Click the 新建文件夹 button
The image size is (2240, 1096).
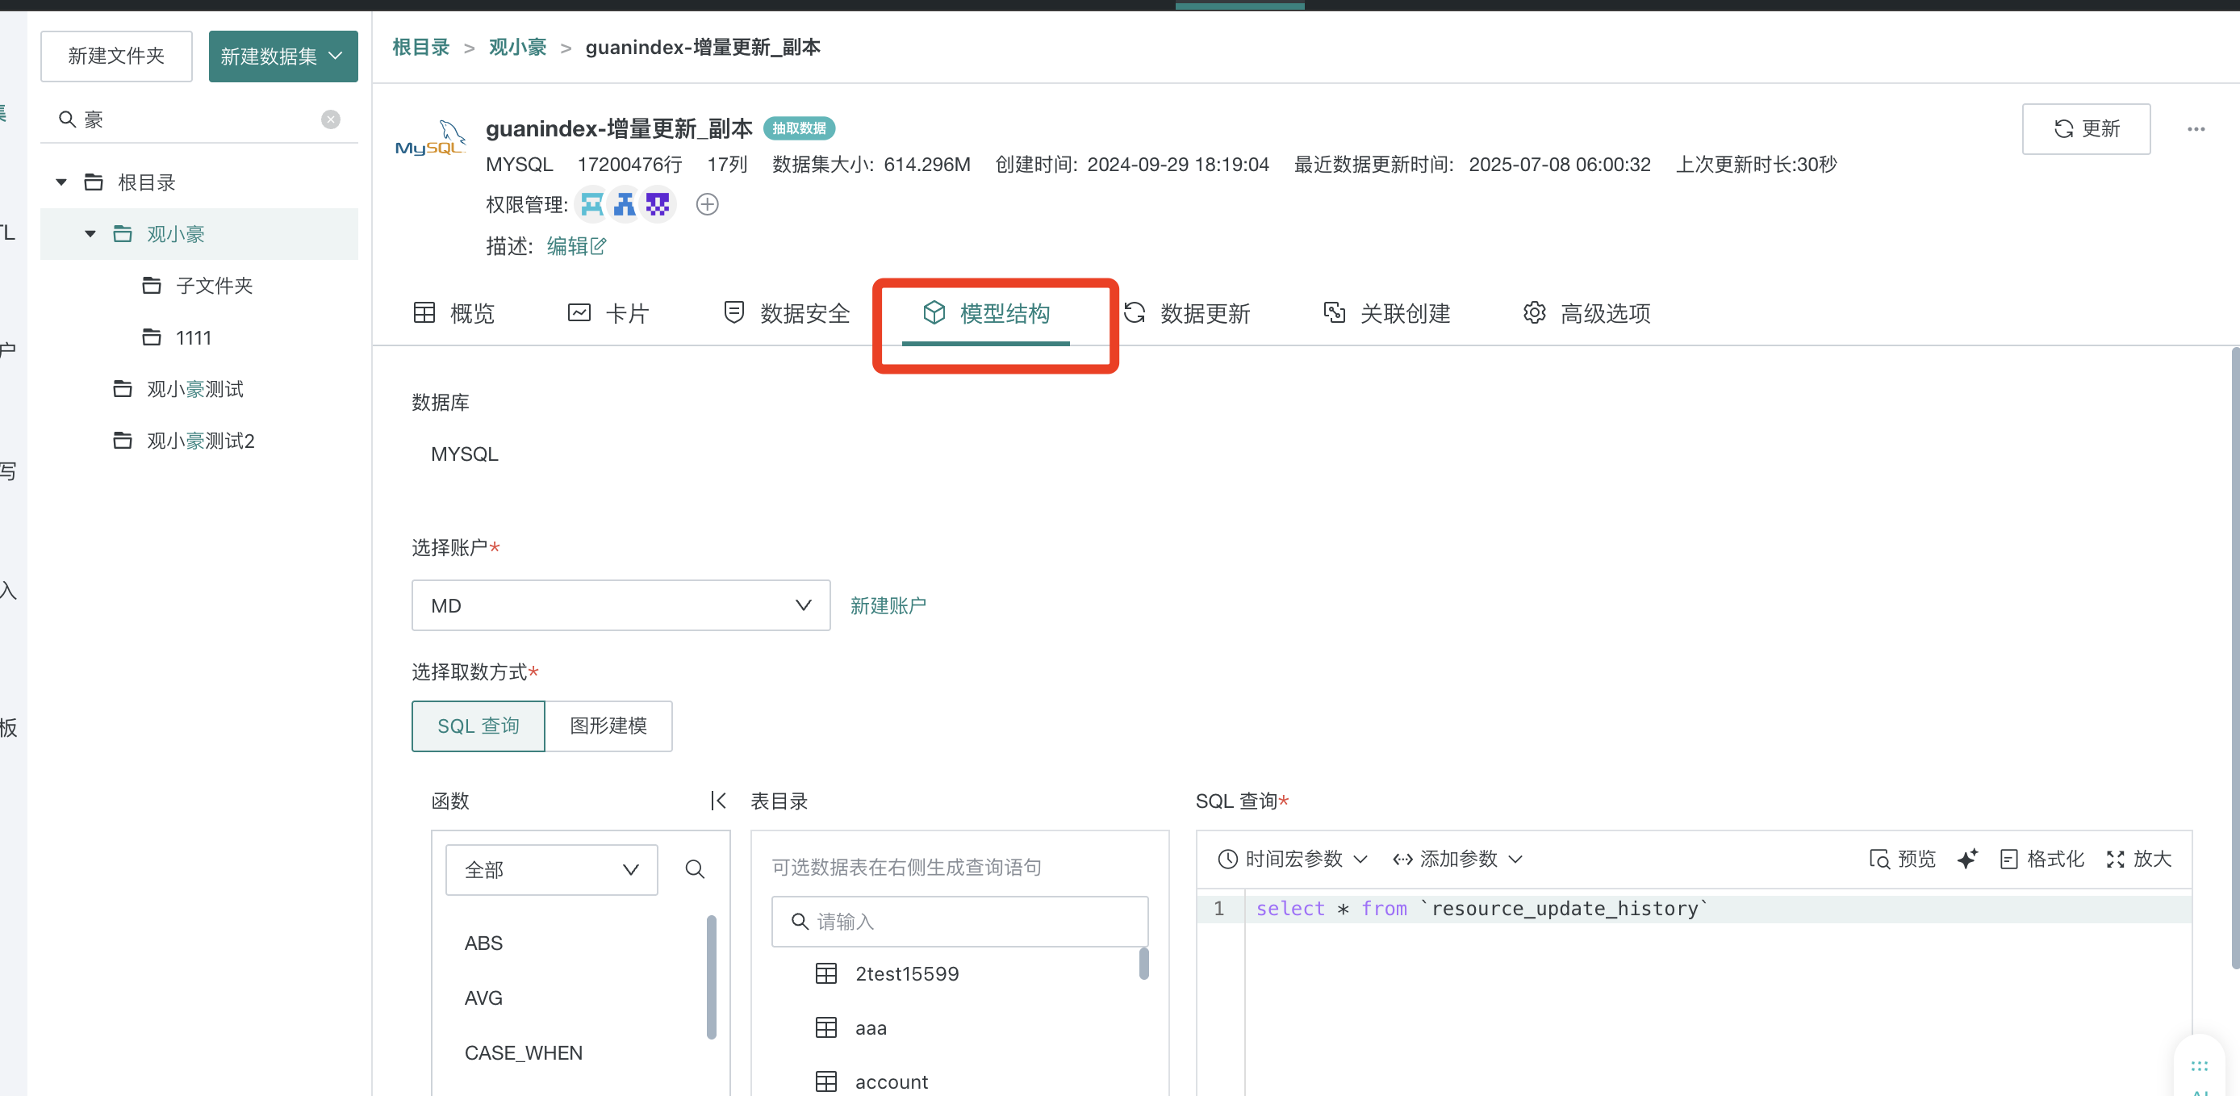[x=116, y=56]
